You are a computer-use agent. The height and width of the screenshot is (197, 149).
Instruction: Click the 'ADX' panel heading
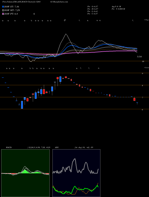pyautogui.click(x=56, y=147)
